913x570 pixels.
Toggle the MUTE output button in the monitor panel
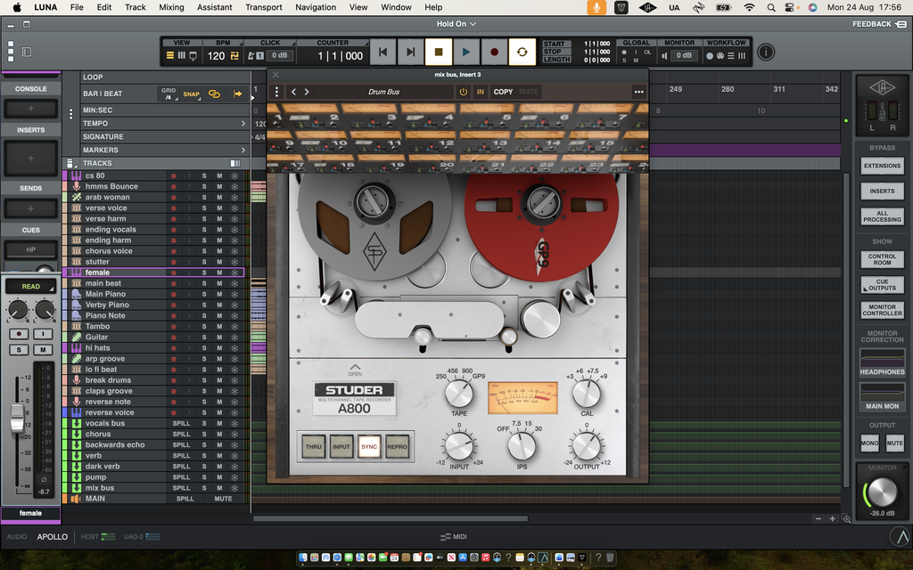[895, 444]
